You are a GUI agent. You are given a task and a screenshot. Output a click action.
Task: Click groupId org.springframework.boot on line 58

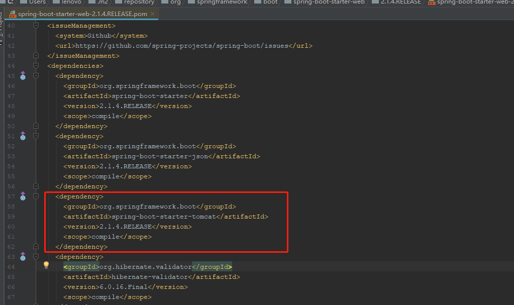coord(148,207)
